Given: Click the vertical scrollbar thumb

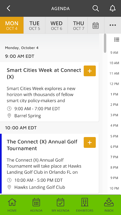Looking at the screenshot, I should coord(105,43).
